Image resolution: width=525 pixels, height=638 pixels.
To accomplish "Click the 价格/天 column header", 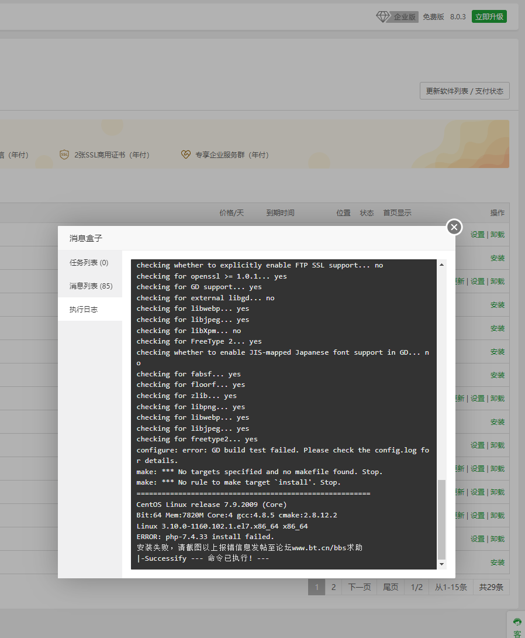I will [x=232, y=213].
